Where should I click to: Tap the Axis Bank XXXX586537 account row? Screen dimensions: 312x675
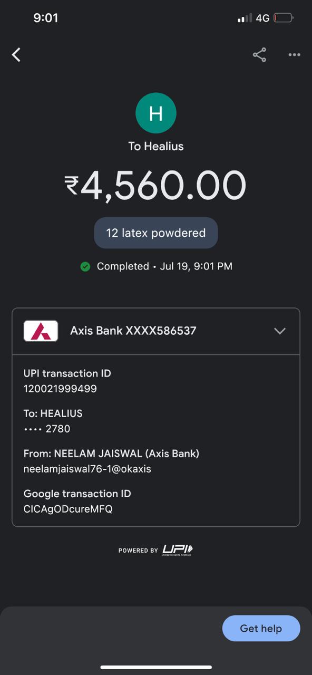tap(156, 331)
